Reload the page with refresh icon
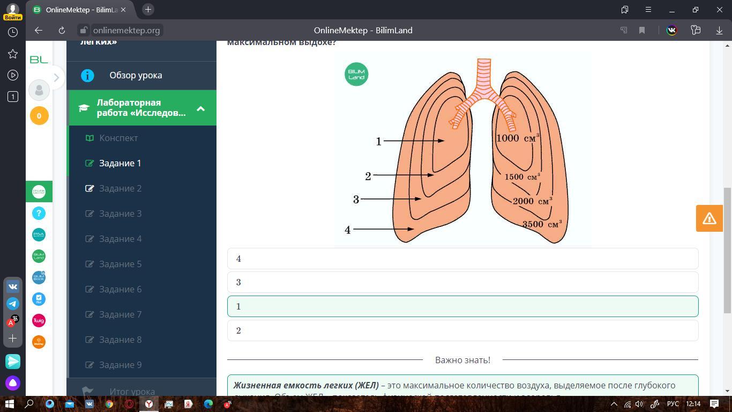This screenshot has height=412, width=732. tap(62, 31)
